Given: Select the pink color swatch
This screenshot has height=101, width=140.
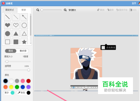Looking at the screenshot, I should click(23, 81).
